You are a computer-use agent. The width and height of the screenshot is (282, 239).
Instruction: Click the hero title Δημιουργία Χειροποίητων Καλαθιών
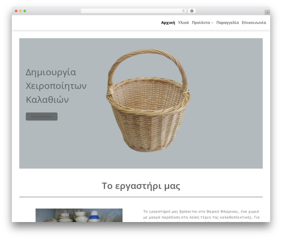point(56,86)
